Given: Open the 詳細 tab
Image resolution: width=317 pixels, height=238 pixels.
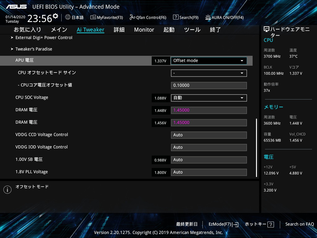Looking at the screenshot, I should [x=119, y=30].
